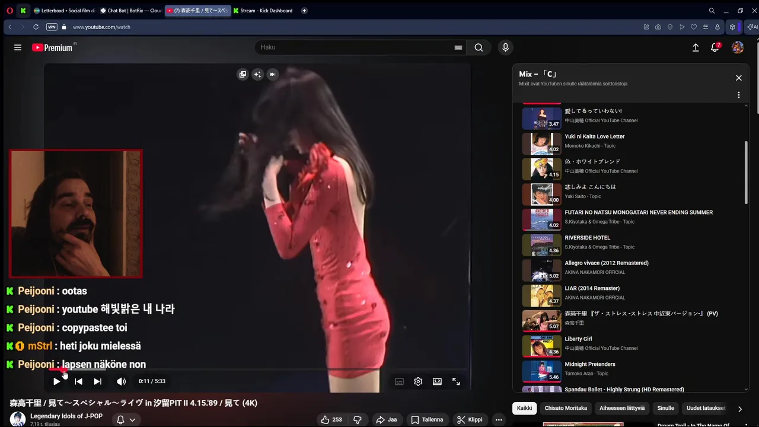Open the account avatar menu
Screen dimensions: 759x427
coord(738,47)
